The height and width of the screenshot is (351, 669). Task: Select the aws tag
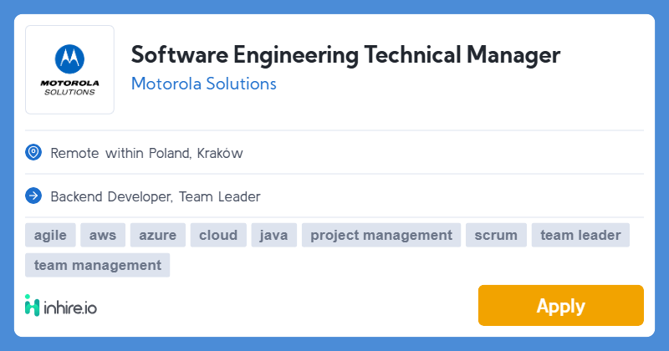click(103, 235)
